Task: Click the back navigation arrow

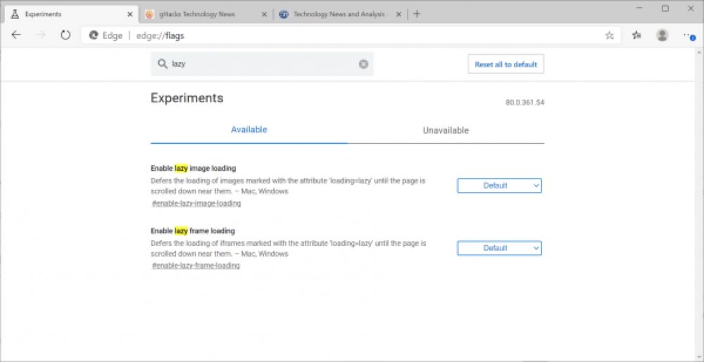Action: (16, 35)
